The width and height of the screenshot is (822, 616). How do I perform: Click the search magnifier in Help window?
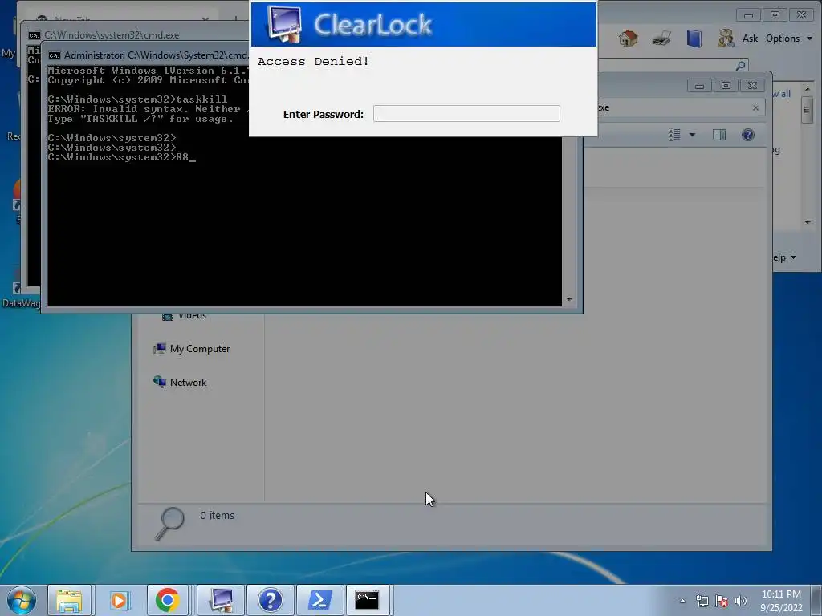(740, 66)
